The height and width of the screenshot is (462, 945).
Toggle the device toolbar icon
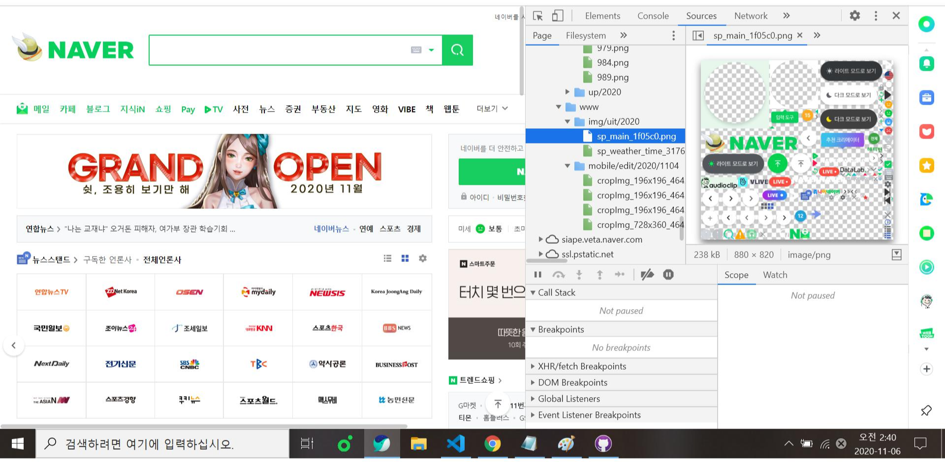click(x=558, y=16)
